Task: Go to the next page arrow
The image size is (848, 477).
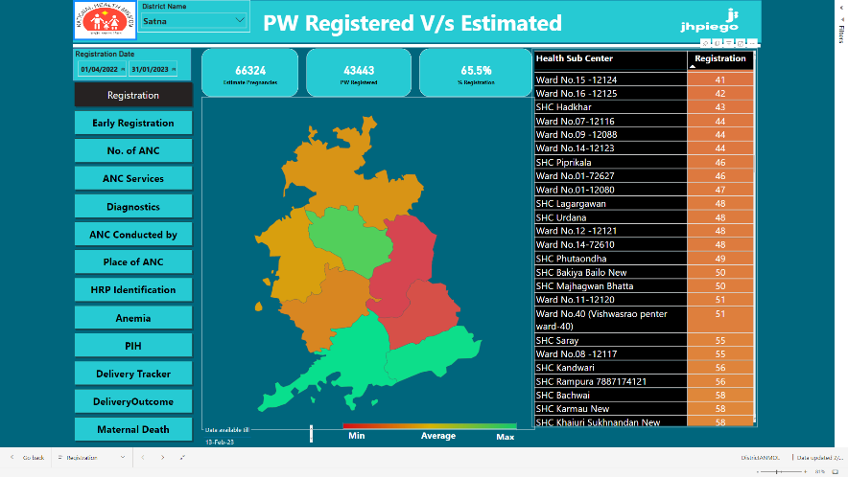Action: pos(163,458)
